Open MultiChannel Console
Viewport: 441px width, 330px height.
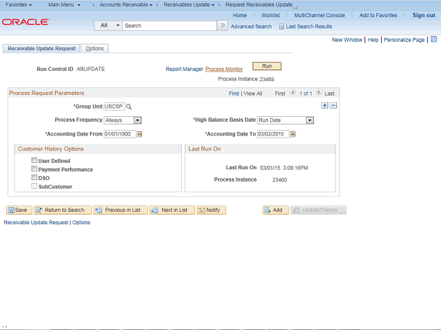[x=320, y=15]
